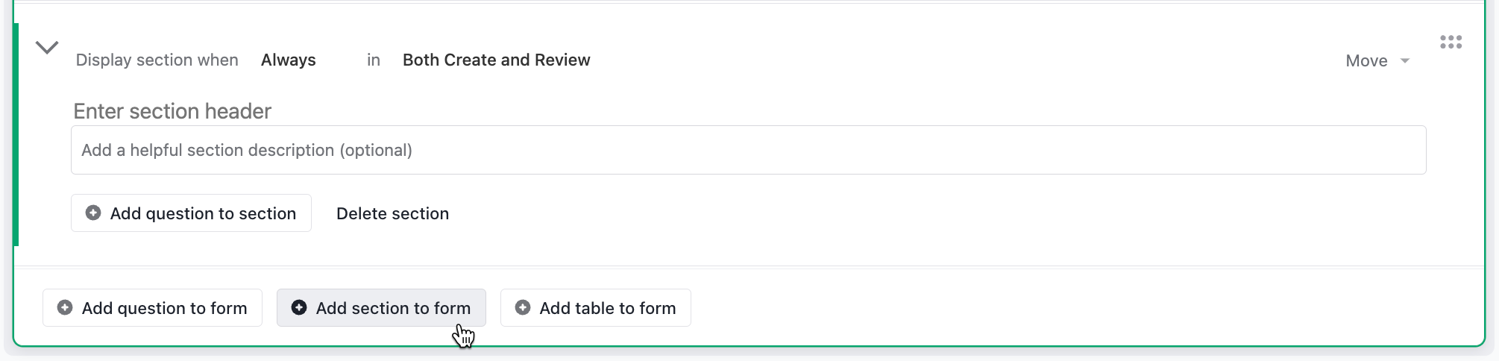
Task: Click Add section to form button
Action: [382, 308]
